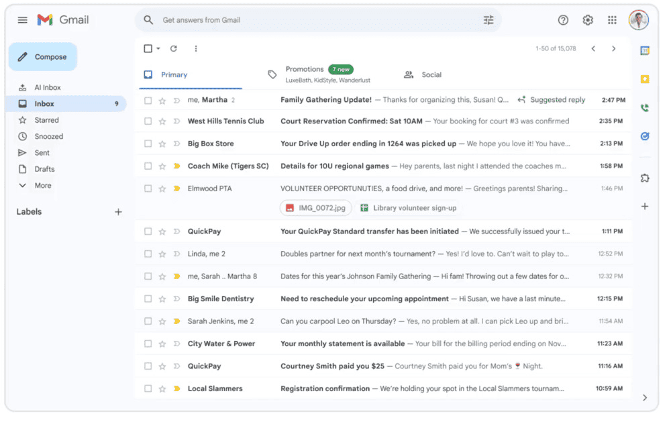The height and width of the screenshot is (422, 671).
Task: Open the IMG_0072.jpg attachment chip
Action: (315, 208)
